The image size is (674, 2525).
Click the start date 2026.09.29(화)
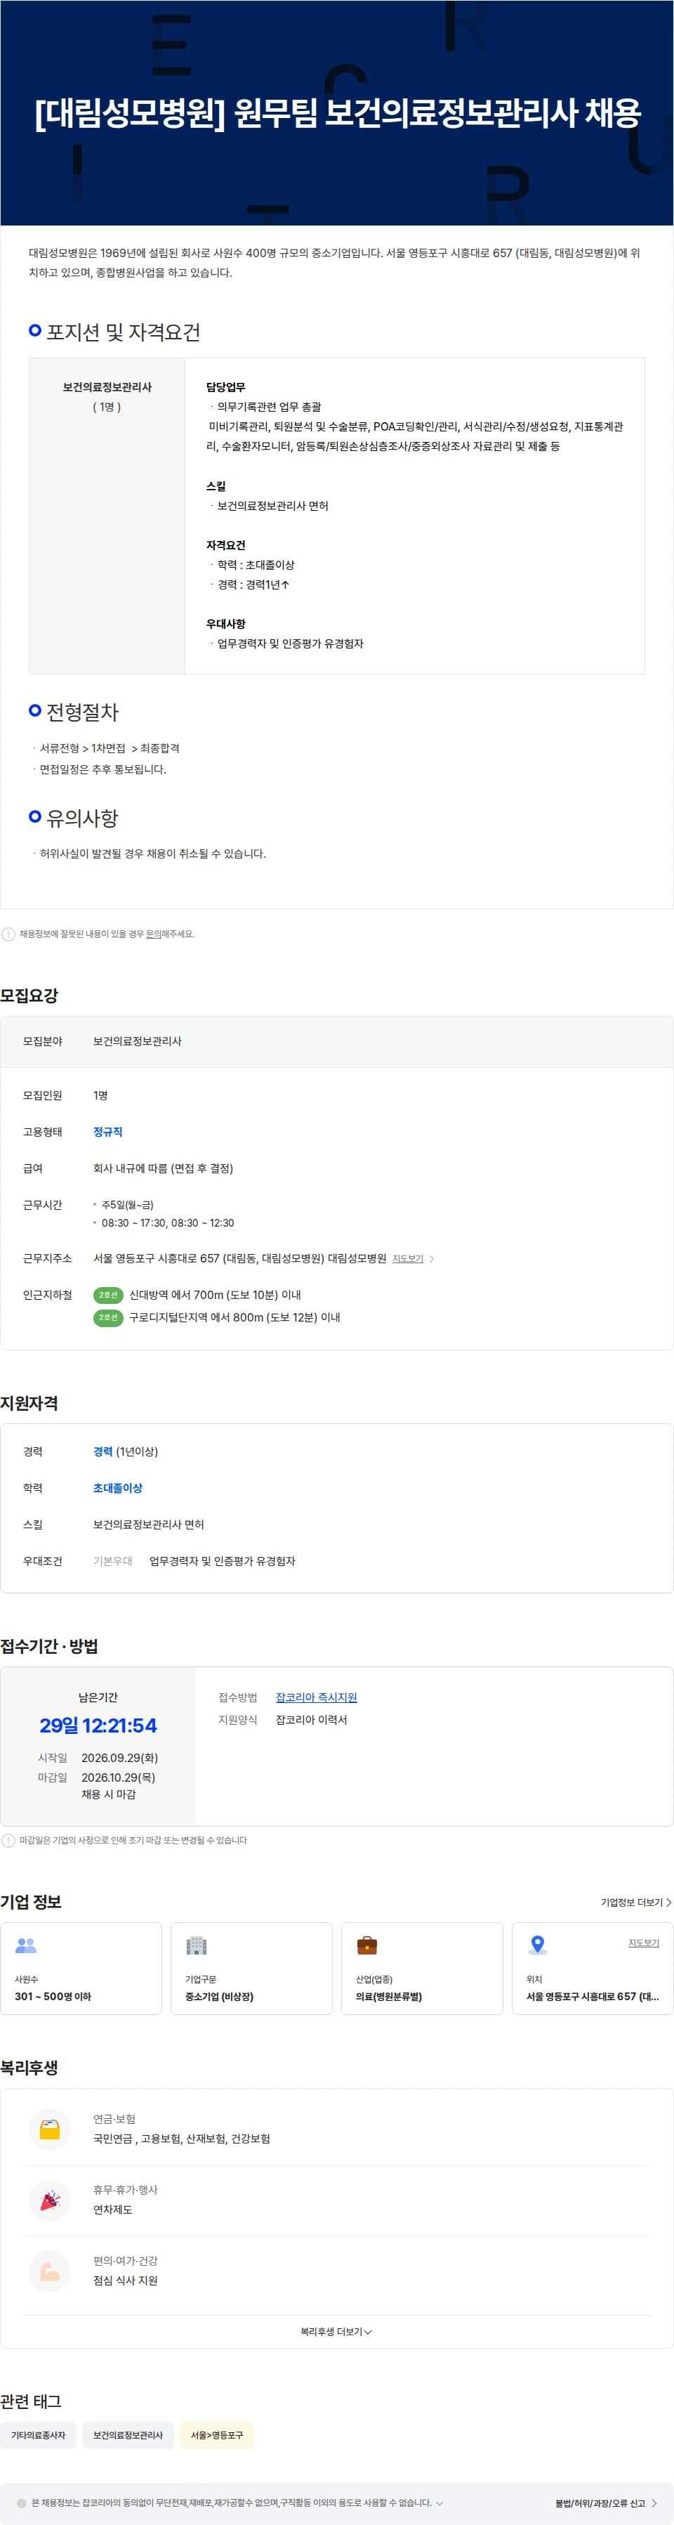coord(119,1758)
